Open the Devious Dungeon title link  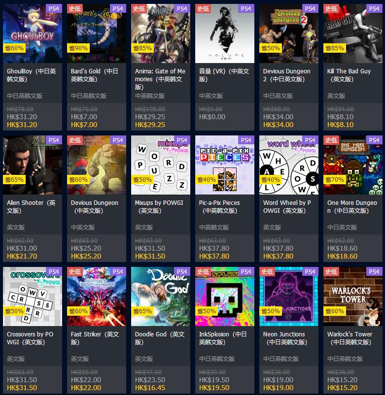click(x=95, y=206)
